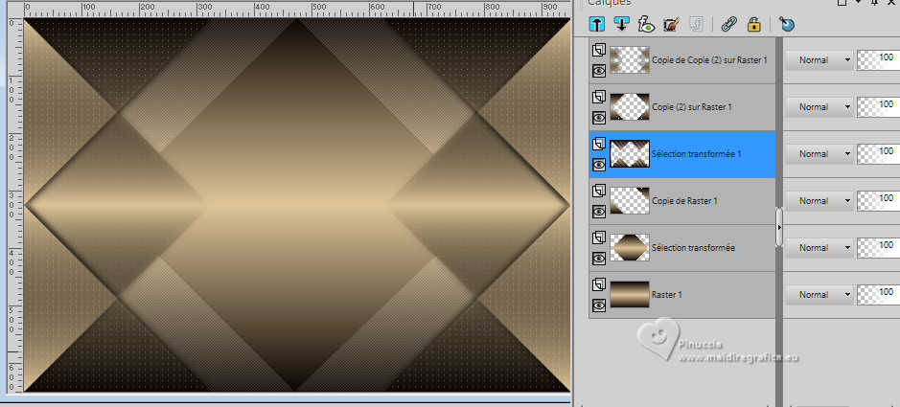Click gradient thumbnail of Raster 1 layer

click(630, 295)
